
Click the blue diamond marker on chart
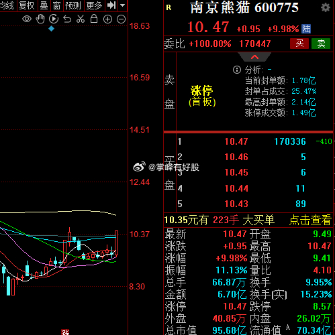[52, 29]
